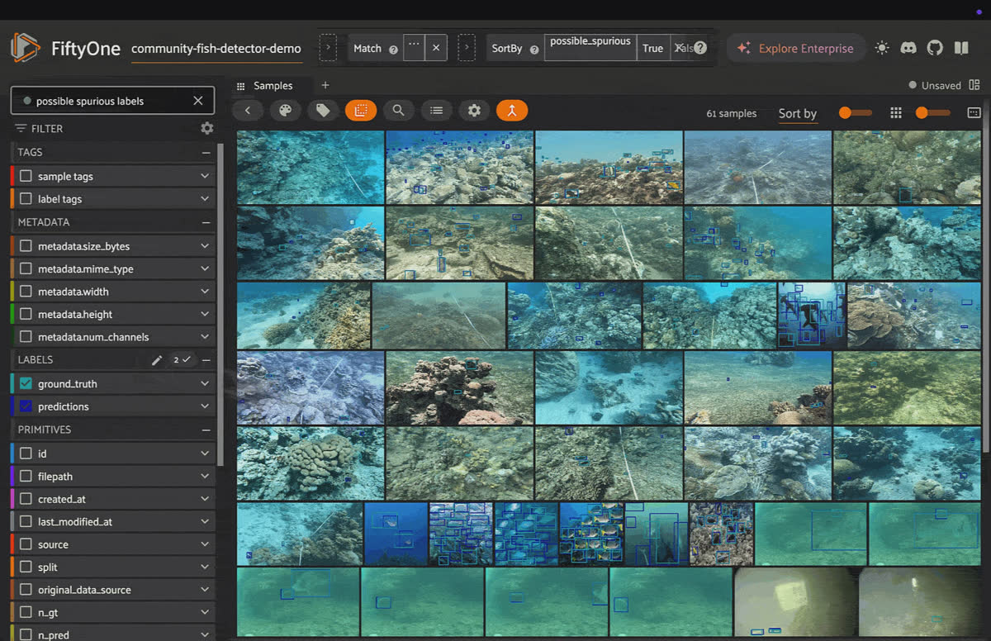
Task: Adjust the grid zoom slider
Action: pyautogui.click(x=932, y=113)
